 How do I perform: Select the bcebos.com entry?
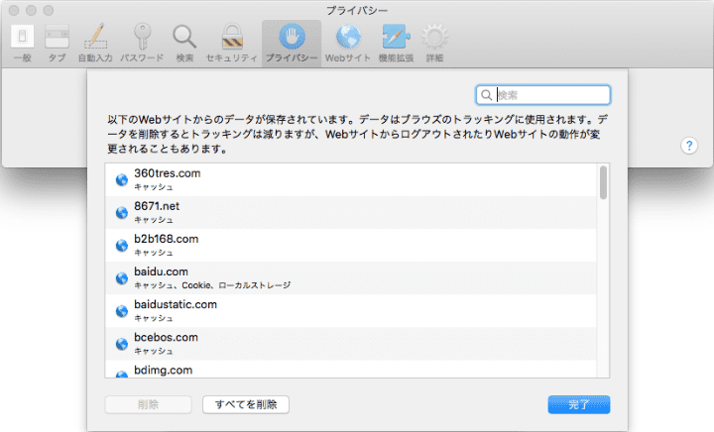tap(351, 344)
